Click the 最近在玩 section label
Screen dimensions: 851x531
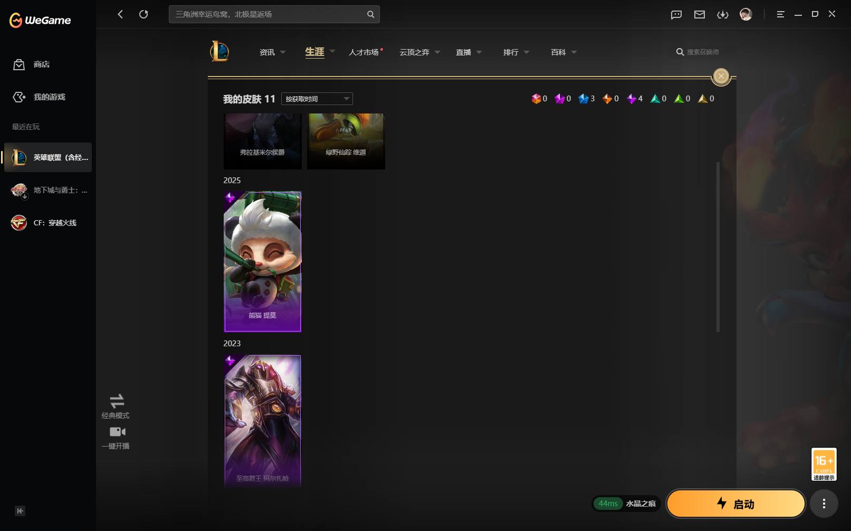[26, 127]
